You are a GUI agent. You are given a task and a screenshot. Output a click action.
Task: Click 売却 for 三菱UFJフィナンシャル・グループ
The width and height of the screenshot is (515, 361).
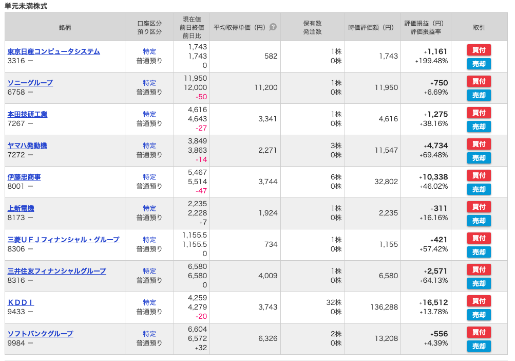[479, 252]
